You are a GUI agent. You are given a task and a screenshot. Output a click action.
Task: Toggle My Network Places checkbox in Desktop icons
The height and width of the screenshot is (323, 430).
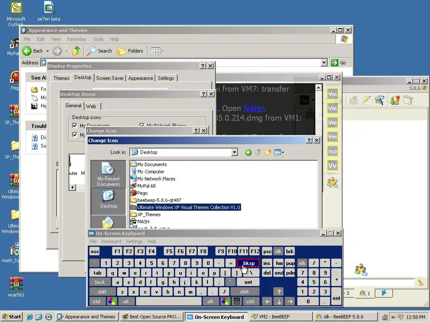point(142,125)
